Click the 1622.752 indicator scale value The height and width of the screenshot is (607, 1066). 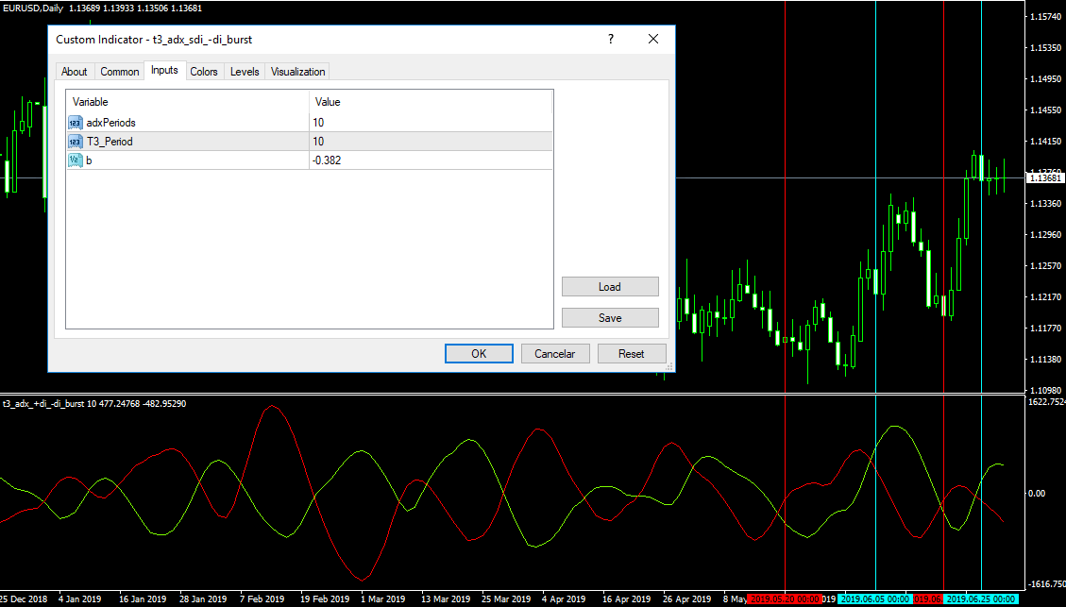[1047, 402]
